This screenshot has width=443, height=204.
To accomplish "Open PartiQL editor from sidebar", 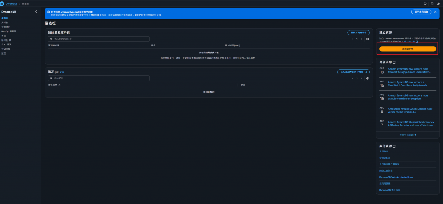I will [9, 32].
